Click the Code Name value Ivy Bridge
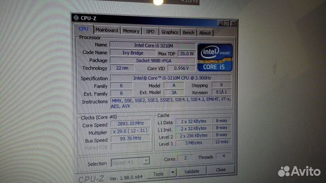The width and height of the screenshot is (326, 183). 133,53
